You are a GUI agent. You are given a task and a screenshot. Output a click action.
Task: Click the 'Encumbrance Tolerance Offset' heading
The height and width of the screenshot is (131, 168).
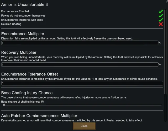click(x=30, y=74)
